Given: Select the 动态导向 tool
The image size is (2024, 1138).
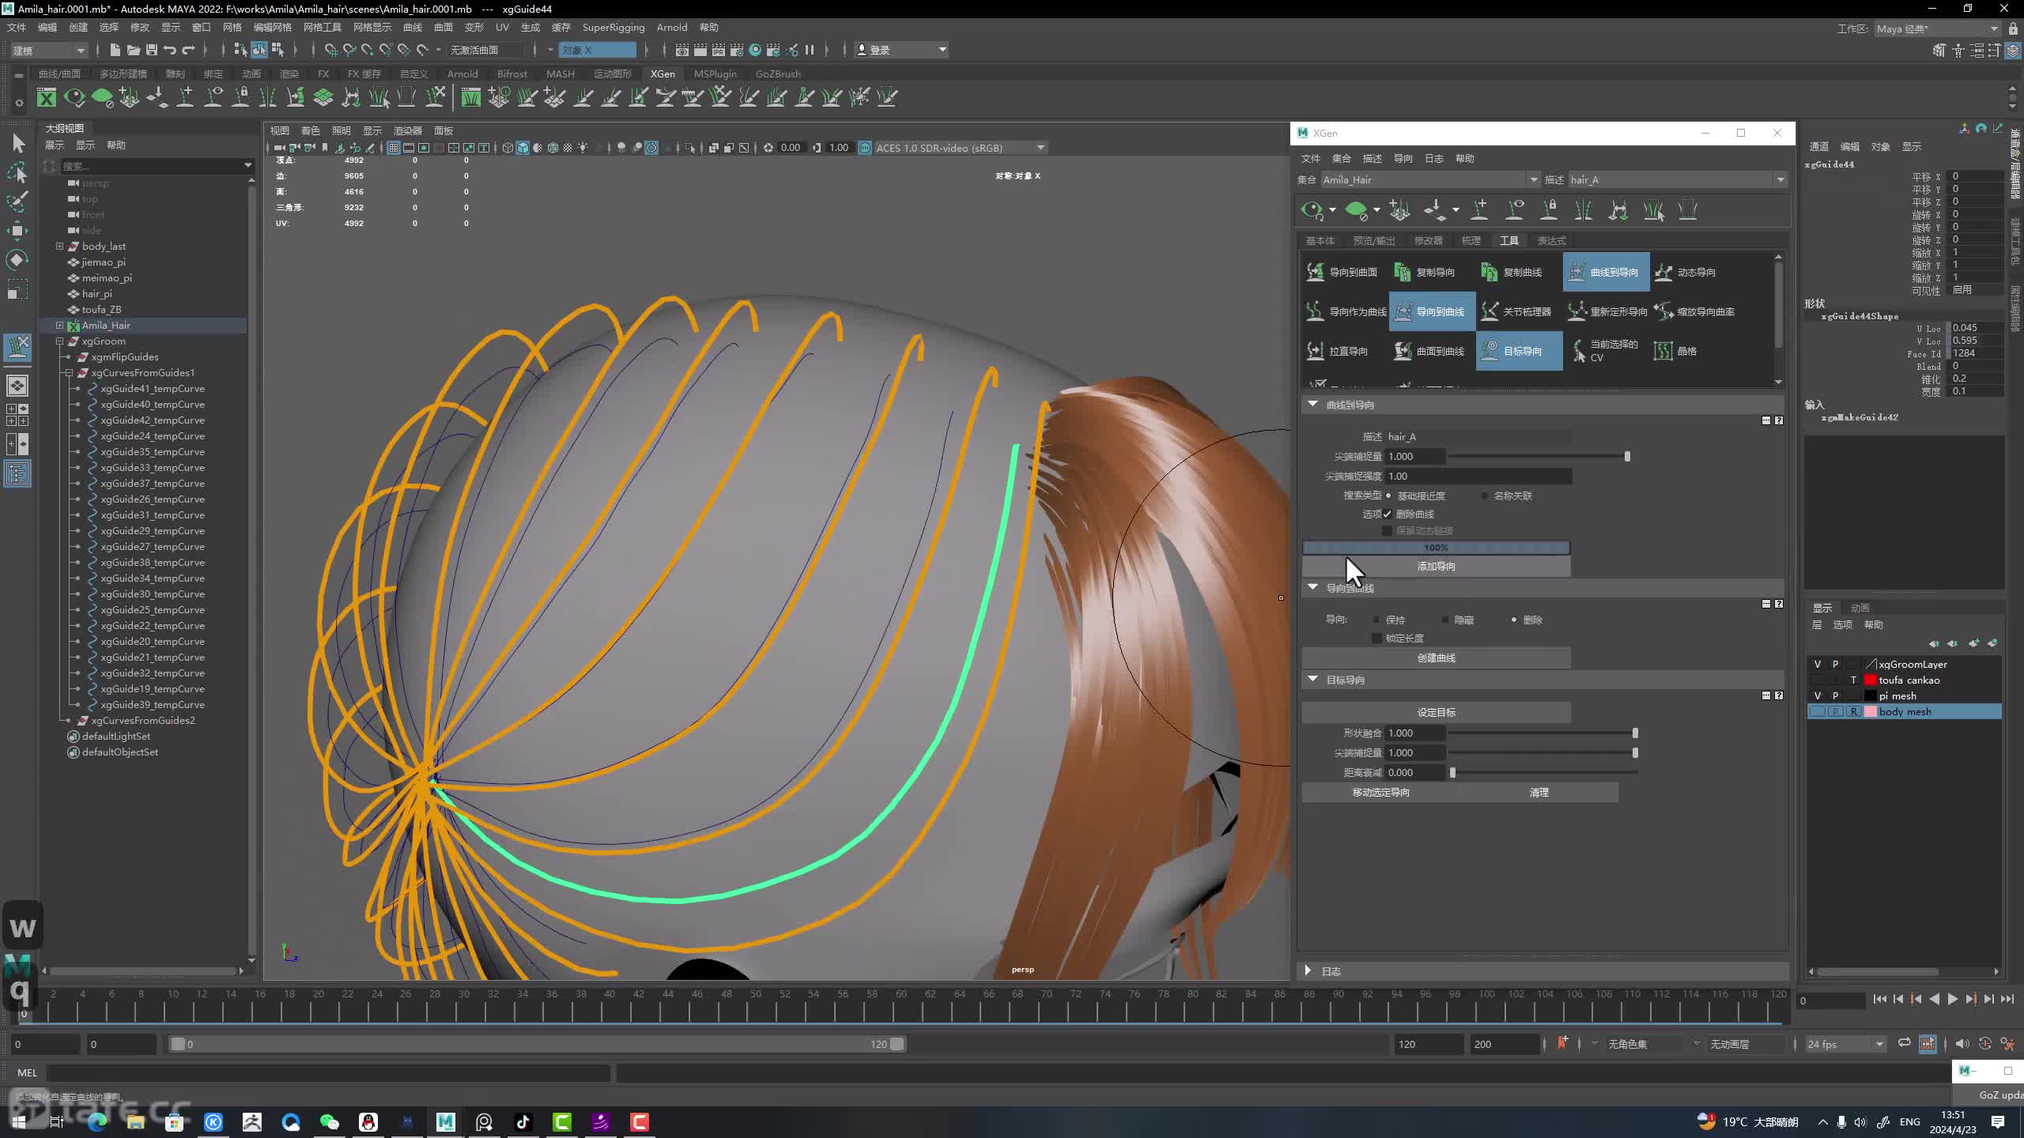Looking at the screenshot, I should point(1686,272).
